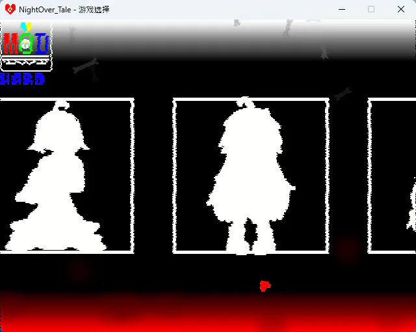Click the red heart soul cursor
The width and height of the screenshot is (416, 332).
(x=265, y=286)
